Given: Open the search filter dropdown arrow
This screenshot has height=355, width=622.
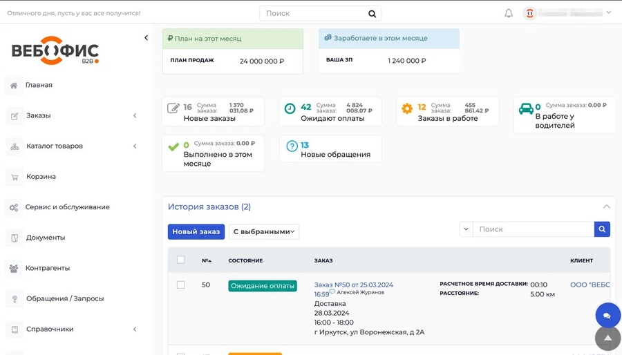Looking at the screenshot, I should point(466,229).
